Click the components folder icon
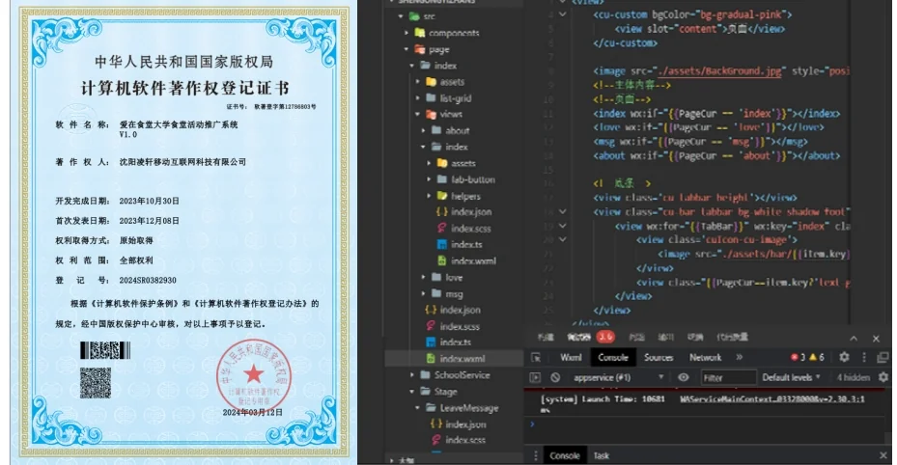This screenshot has height=465, width=897. click(x=420, y=33)
